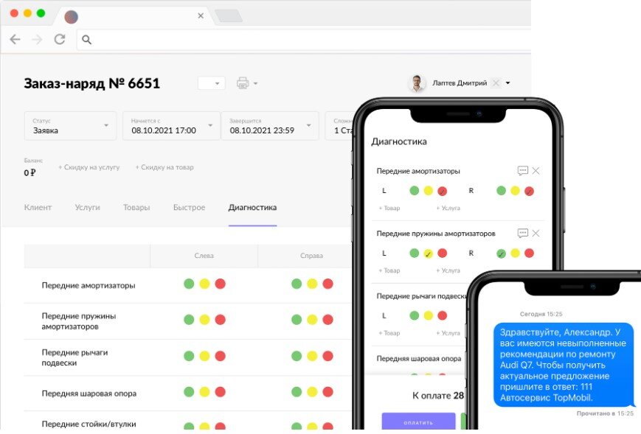Expand the Лаптев Дмитрий user dropdown arrow
641x434 pixels.
pyautogui.click(x=507, y=83)
